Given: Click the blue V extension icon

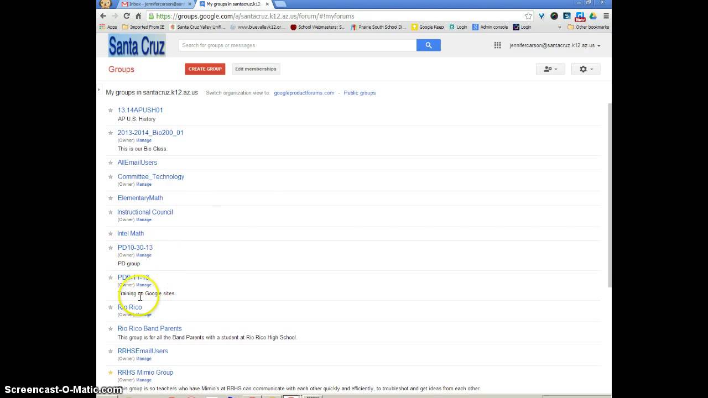Looking at the screenshot, I should tap(542, 16).
